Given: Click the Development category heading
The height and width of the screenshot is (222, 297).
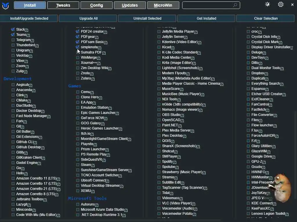Looking at the screenshot, I should [18, 79].
